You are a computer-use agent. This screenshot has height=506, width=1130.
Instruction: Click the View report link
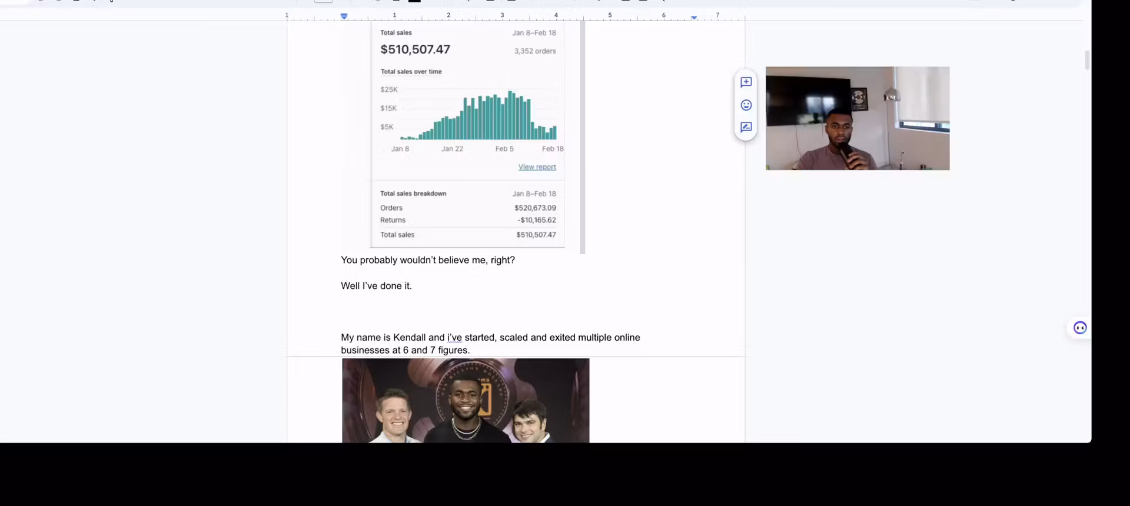pos(537,167)
